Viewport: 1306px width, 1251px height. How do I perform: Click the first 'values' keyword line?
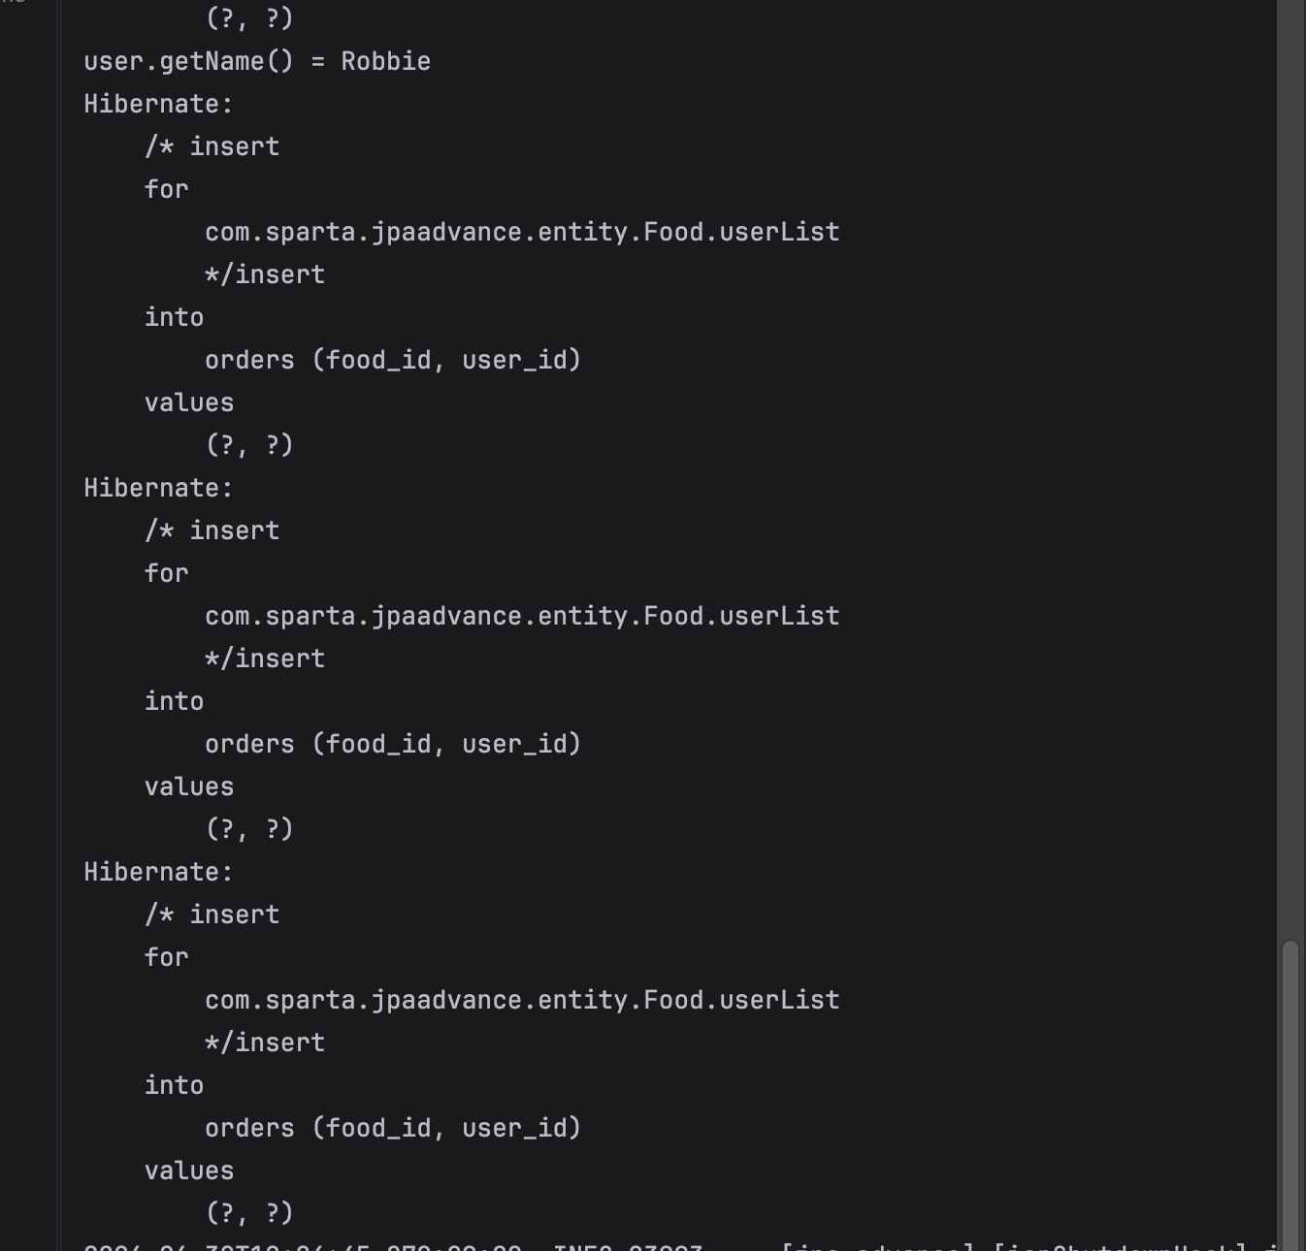tap(189, 402)
